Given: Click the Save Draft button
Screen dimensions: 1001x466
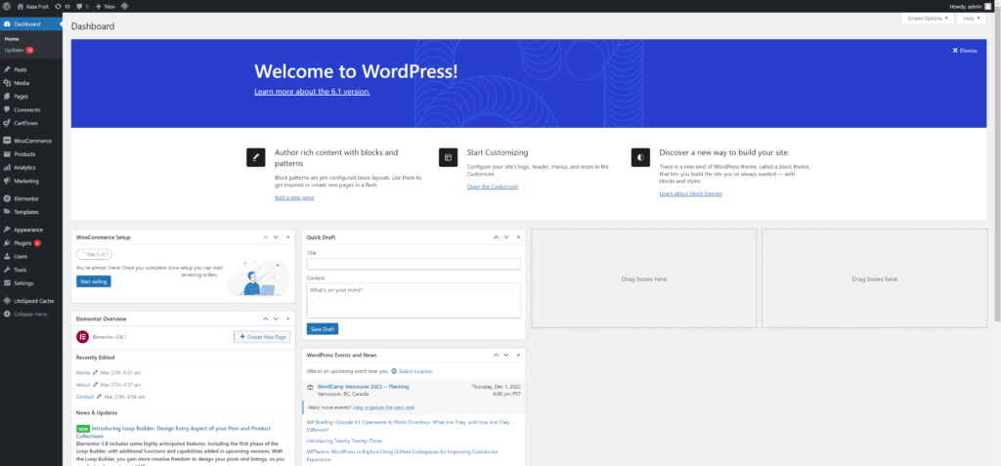Looking at the screenshot, I should pos(323,329).
